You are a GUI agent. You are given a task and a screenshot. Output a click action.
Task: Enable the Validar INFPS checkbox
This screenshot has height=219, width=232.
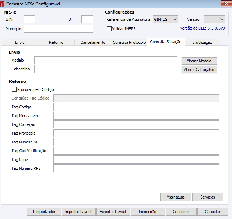pos(109,28)
